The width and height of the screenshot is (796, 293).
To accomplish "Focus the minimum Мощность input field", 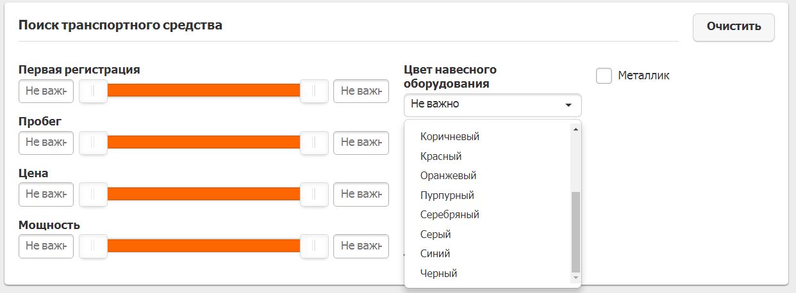I will point(46,246).
